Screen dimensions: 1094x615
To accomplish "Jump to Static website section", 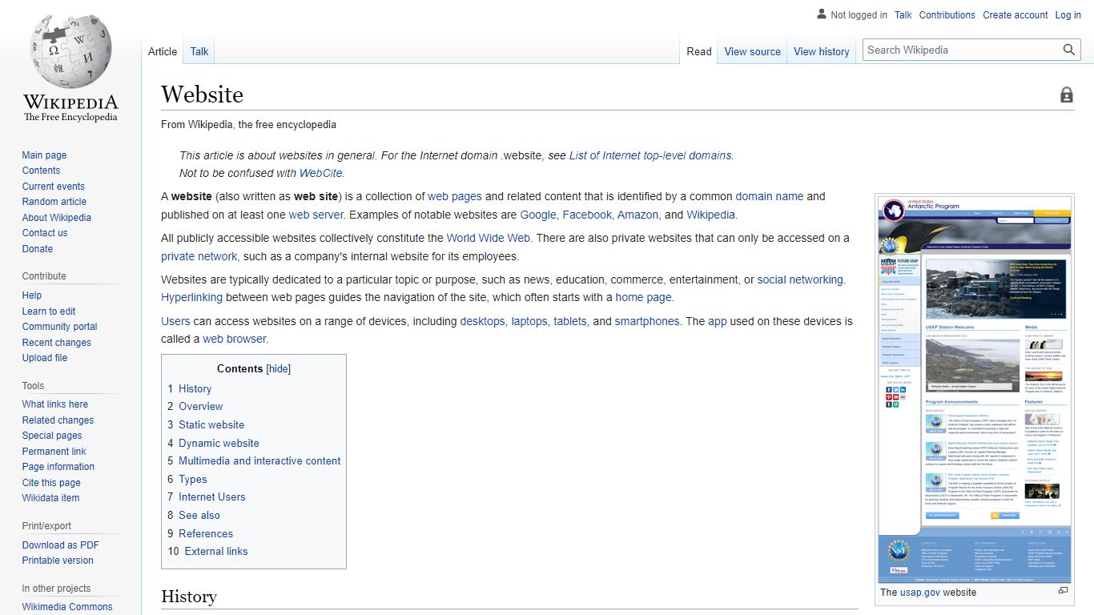I will click(211, 425).
